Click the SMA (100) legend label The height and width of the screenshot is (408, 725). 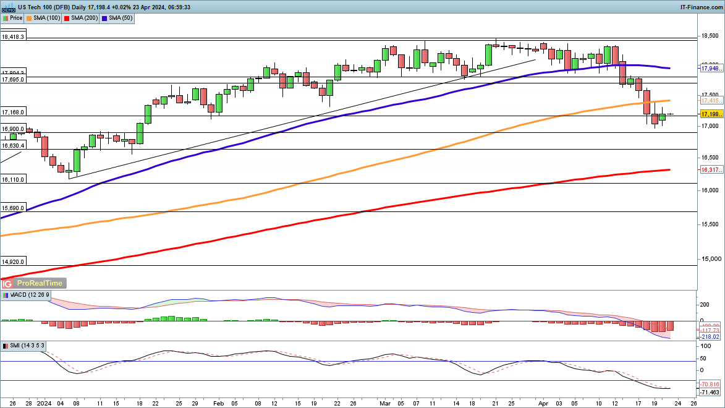pos(47,18)
